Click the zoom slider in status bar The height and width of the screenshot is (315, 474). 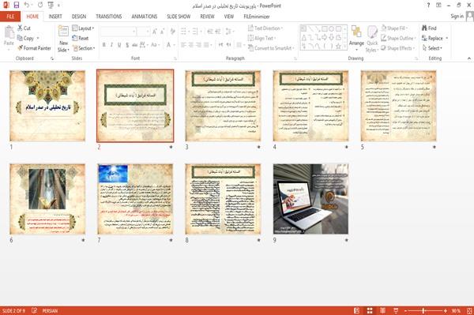pos(424,310)
